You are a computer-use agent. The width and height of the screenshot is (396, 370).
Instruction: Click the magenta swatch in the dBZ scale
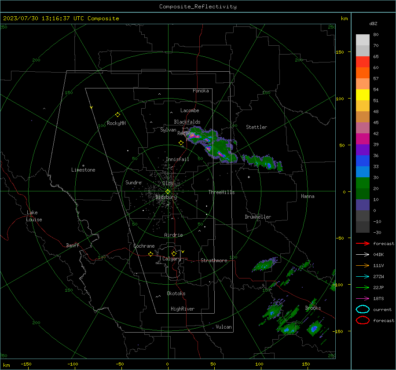pyautogui.click(x=363, y=139)
